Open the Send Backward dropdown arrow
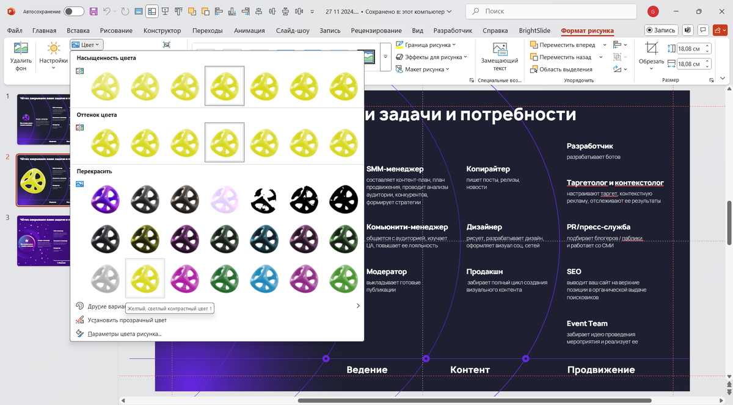733x405 pixels. (601, 57)
